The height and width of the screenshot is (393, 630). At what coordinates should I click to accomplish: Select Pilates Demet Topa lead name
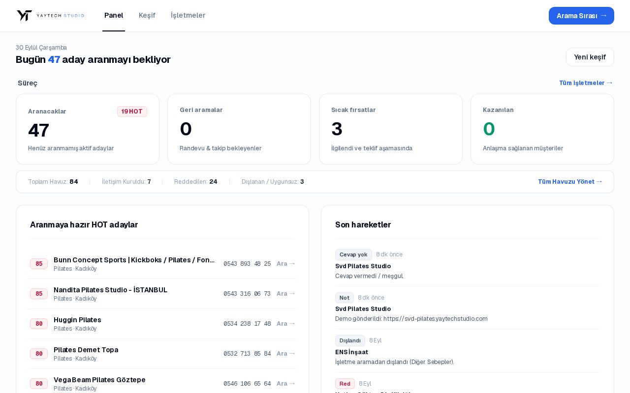pyautogui.click(x=86, y=350)
